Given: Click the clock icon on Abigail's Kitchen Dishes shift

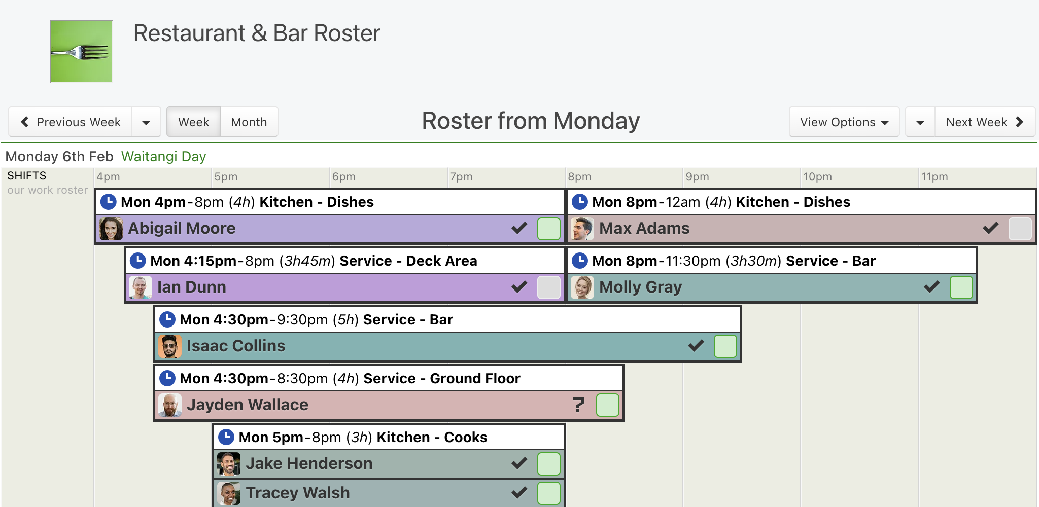Looking at the screenshot, I should (x=108, y=202).
